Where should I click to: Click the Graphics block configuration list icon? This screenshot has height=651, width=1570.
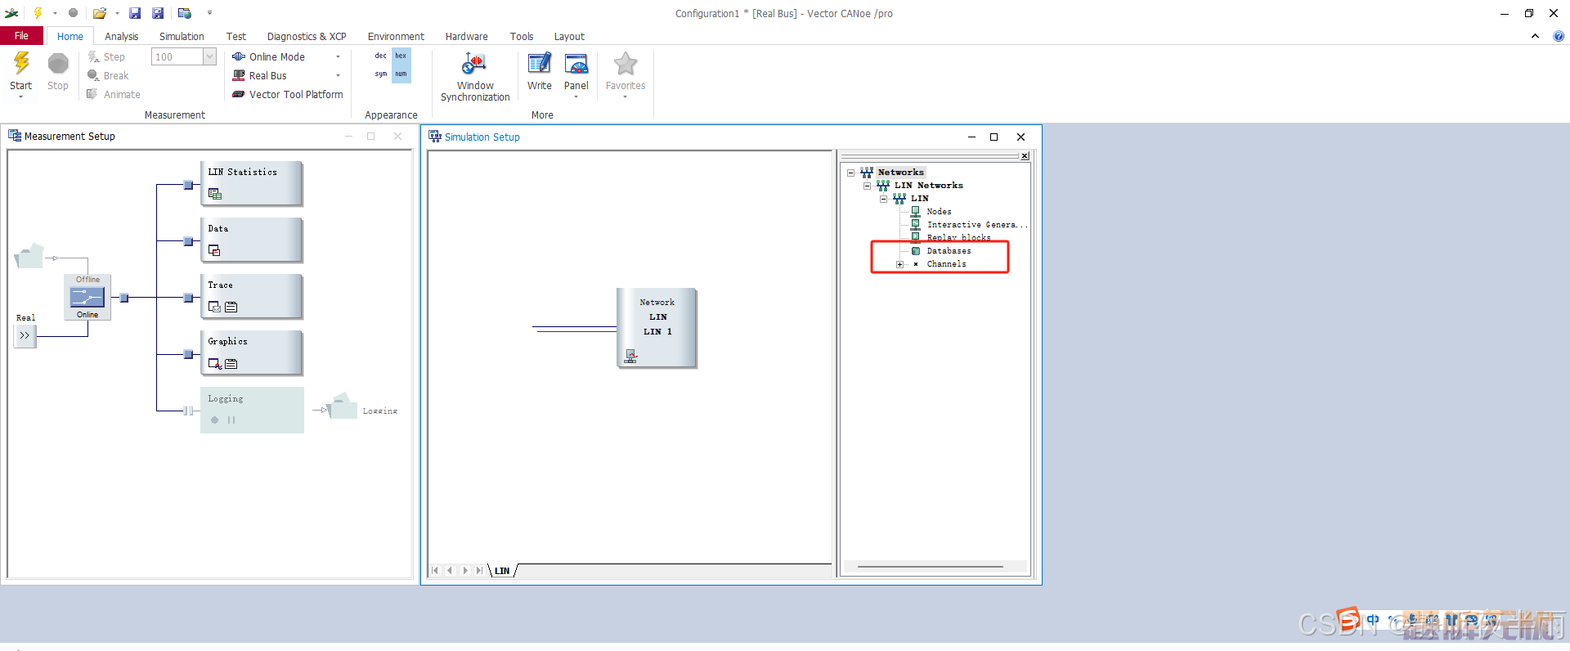tap(231, 363)
